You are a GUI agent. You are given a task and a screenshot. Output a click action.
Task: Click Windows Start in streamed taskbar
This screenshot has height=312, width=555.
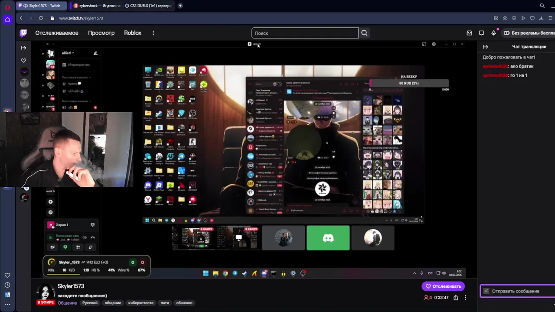click(206, 273)
